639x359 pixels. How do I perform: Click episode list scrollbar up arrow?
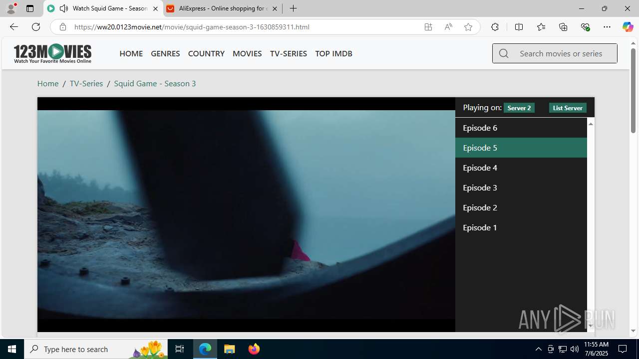tap(591, 123)
